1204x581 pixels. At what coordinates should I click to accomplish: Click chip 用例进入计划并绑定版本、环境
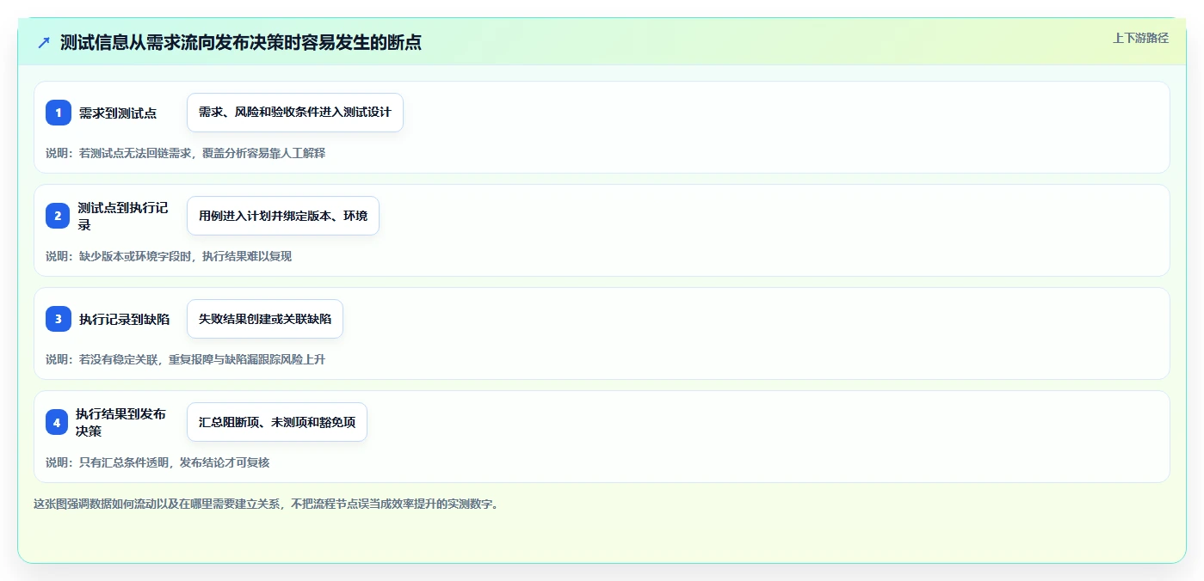point(283,216)
